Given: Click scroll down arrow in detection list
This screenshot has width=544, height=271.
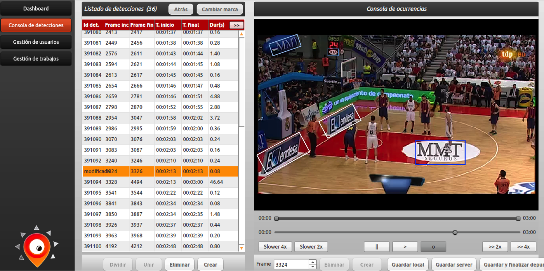Looking at the screenshot, I should pos(242,248).
